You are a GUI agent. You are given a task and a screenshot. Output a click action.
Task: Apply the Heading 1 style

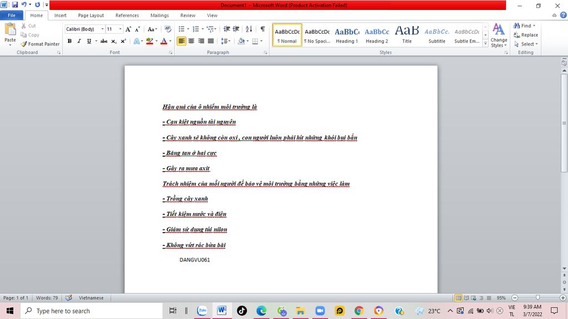(x=347, y=35)
